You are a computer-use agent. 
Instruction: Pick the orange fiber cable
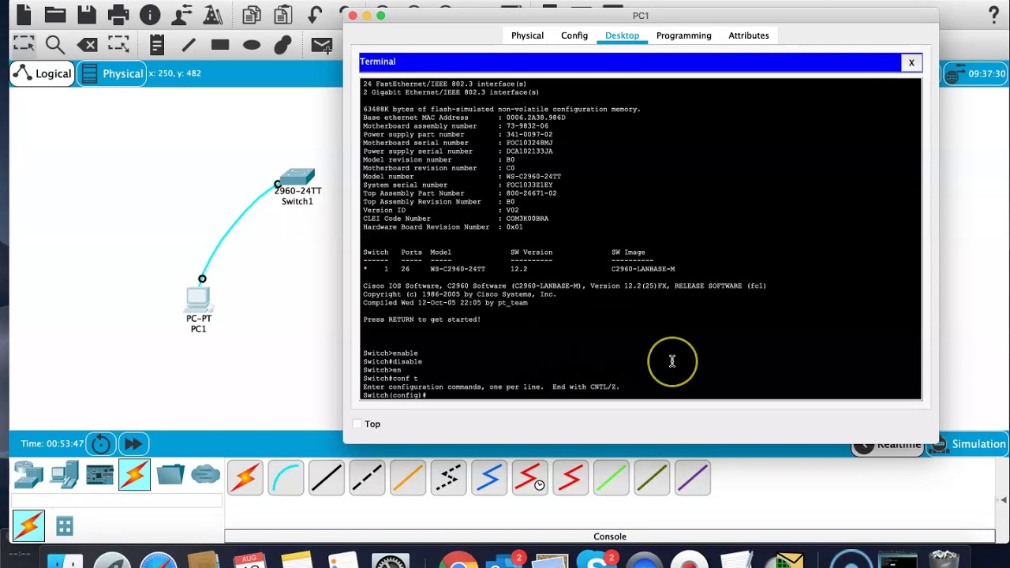tap(408, 478)
